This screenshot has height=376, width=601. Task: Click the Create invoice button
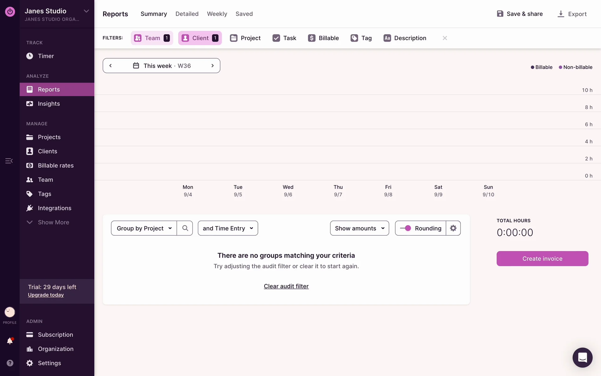click(542, 258)
